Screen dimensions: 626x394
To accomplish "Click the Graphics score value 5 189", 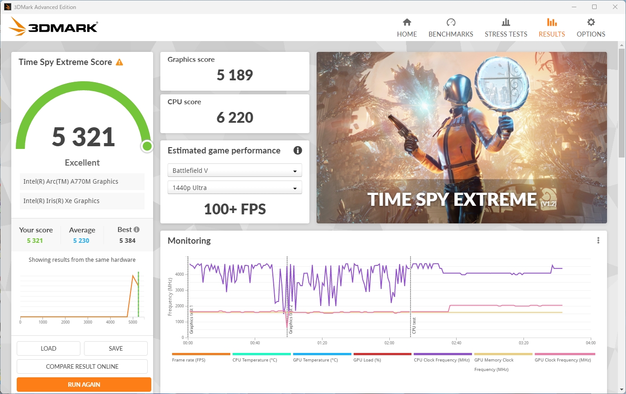I will tap(235, 75).
